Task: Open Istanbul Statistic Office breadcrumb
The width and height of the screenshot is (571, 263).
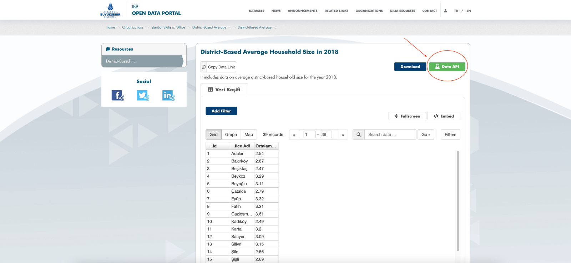Action: (x=168, y=27)
